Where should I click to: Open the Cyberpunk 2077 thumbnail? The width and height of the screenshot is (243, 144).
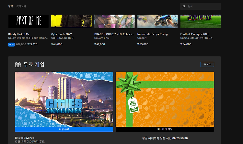pyautogui.click(x=72, y=21)
